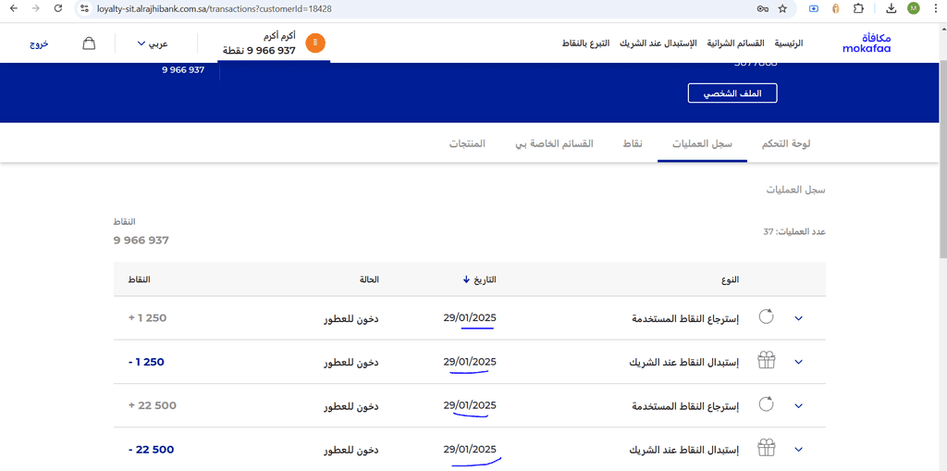947x471 pixels.
Task: Switch to the نقاط tab
Action: 633,144
